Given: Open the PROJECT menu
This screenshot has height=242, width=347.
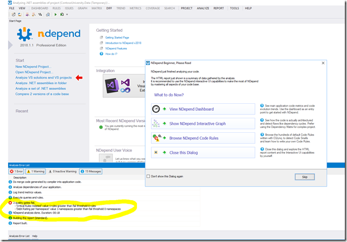Looking at the screenshot, I should (x=186, y=9).
